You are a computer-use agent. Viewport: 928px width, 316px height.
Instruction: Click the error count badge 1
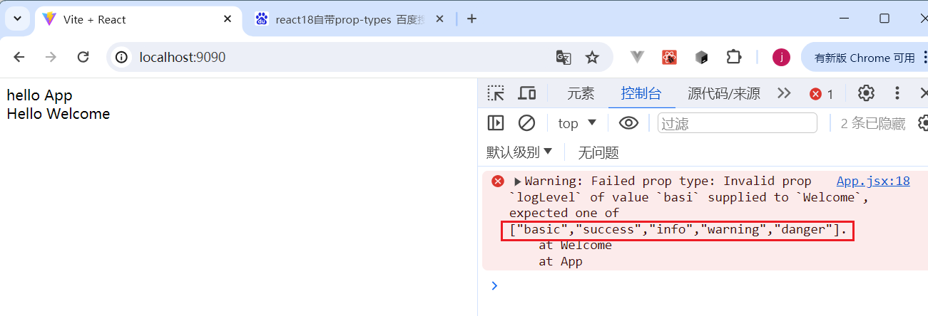(x=821, y=94)
